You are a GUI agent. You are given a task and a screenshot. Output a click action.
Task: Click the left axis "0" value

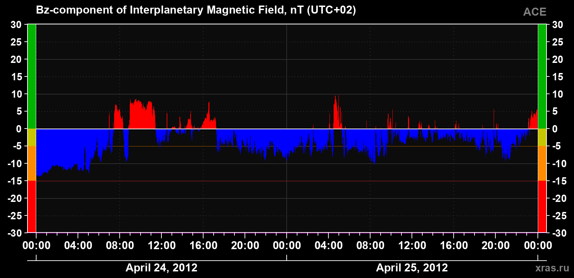(x=19, y=129)
